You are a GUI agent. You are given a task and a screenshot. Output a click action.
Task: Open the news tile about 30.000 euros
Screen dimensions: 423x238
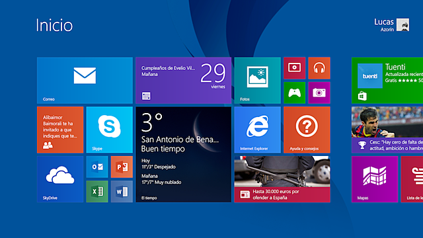click(282, 179)
